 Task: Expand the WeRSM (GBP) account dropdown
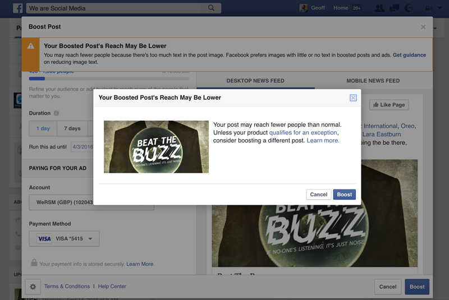pyautogui.click(x=91, y=202)
